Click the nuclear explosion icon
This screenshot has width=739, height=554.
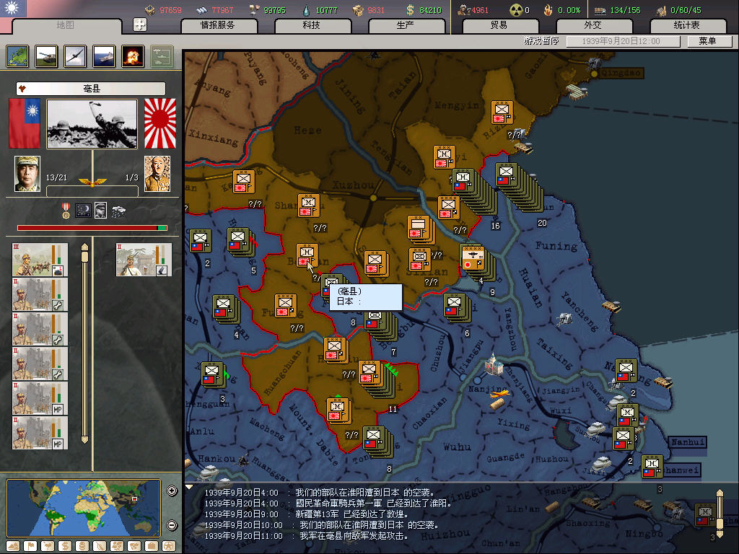(x=133, y=56)
